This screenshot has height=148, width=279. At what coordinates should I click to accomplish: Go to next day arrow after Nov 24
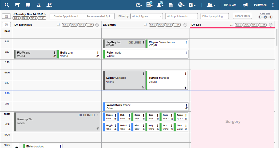point(45,14)
